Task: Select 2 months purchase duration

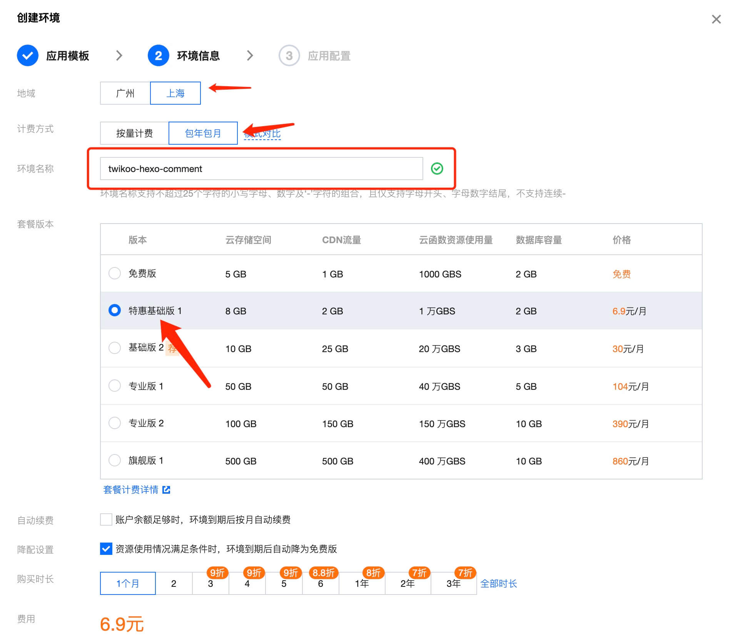Action: pyautogui.click(x=174, y=583)
